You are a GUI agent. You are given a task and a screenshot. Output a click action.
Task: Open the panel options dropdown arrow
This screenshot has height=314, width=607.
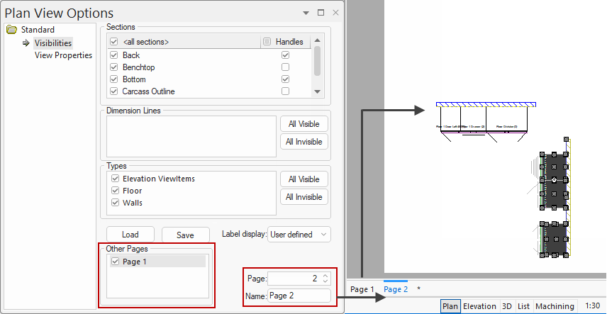(306, 13)
